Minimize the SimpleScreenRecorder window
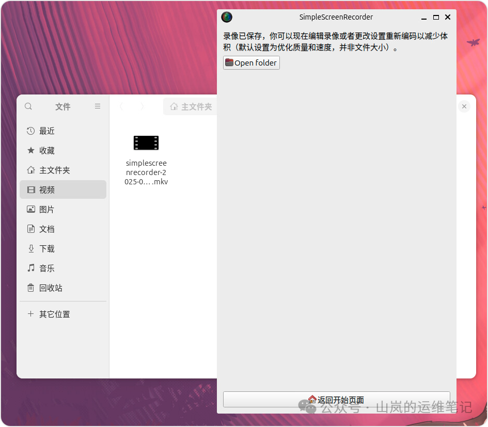Viewport: 488px width, 427px height. pos(423,18)
